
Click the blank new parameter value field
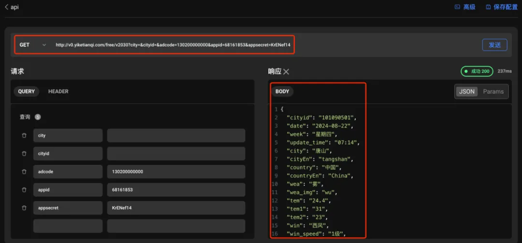[176, 226]
